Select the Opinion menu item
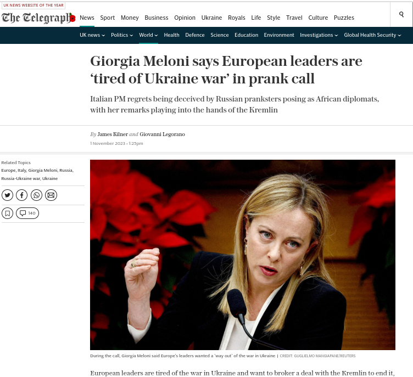 coord(185,18)
